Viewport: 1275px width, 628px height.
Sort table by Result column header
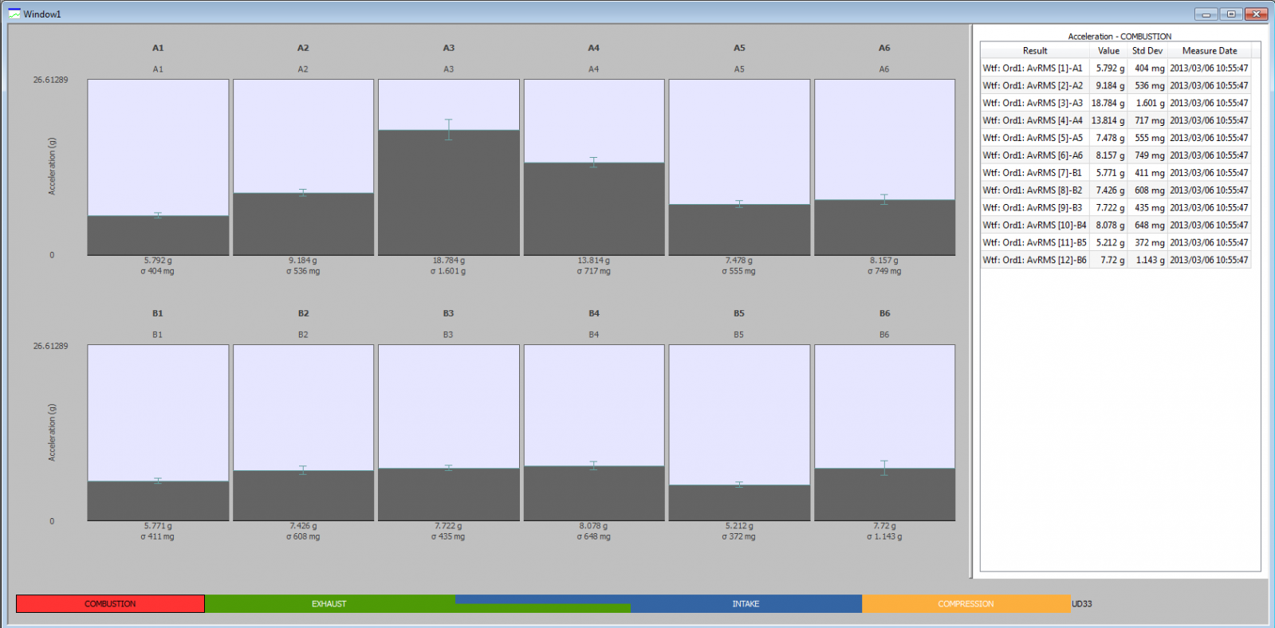point(1035,50)
